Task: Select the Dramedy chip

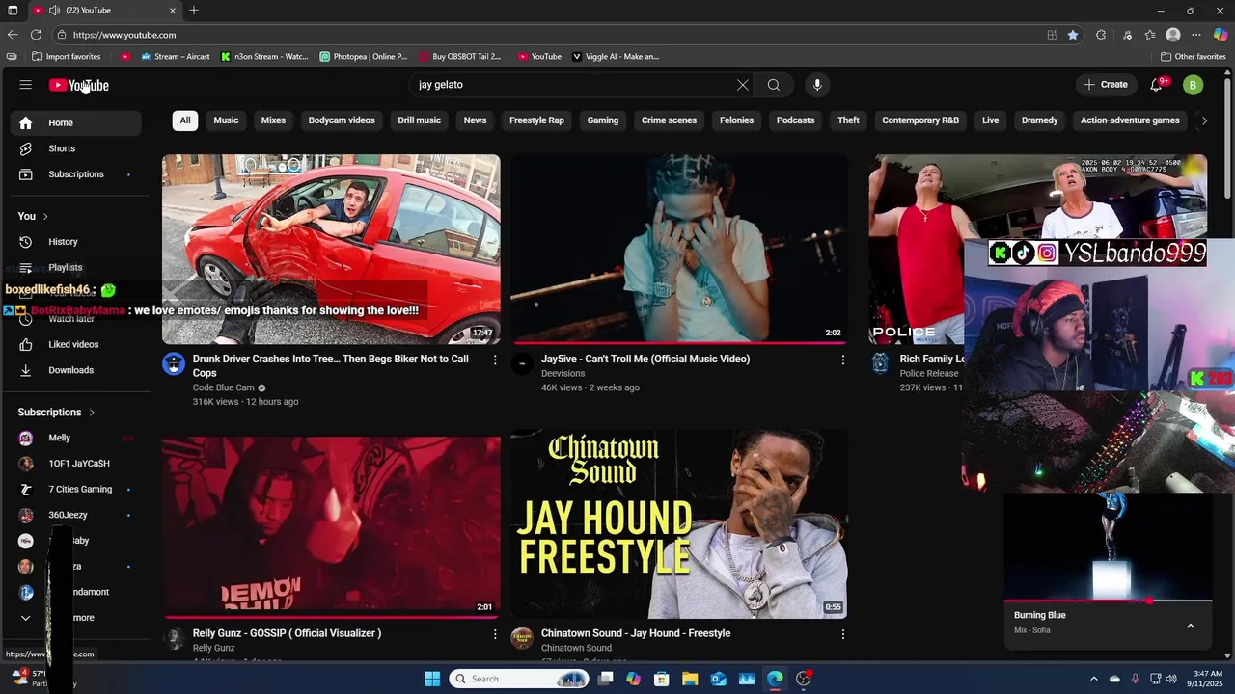Action: [1039, 120]
